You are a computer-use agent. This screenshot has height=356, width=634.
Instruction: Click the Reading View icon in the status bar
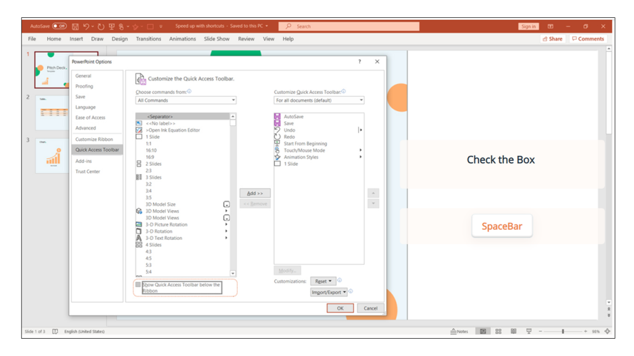513,331
